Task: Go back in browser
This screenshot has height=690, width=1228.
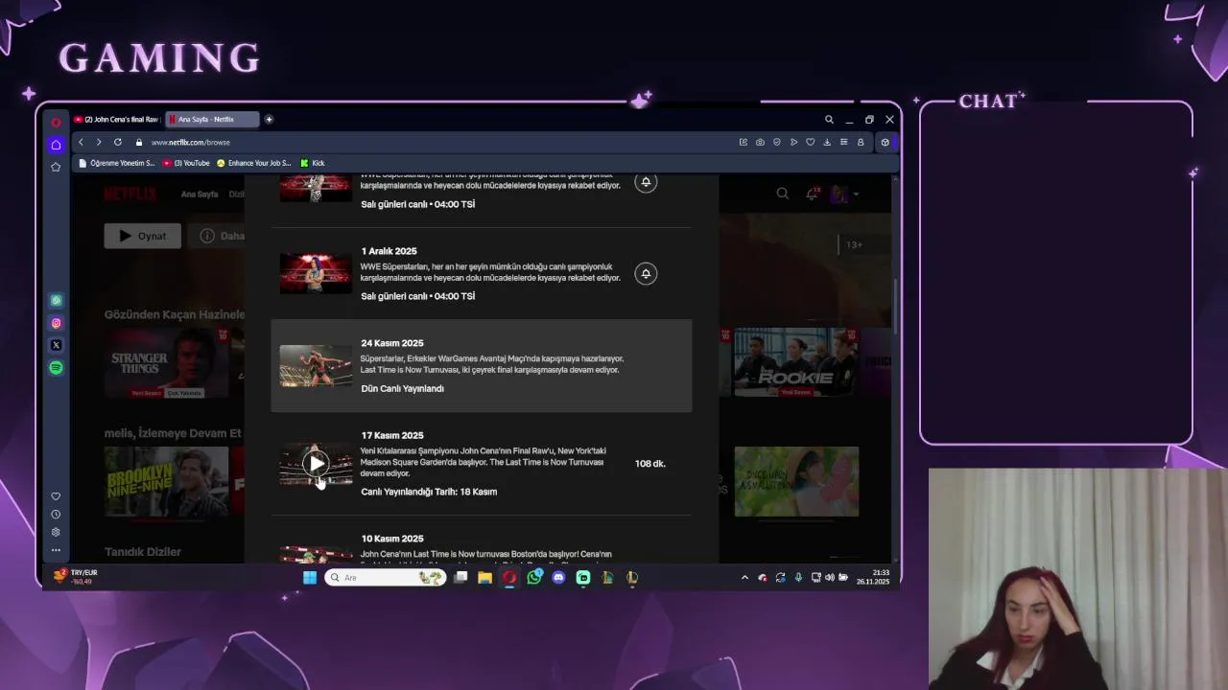Action: 81,142
